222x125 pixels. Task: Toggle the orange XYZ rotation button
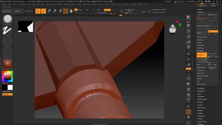[188, 69]
